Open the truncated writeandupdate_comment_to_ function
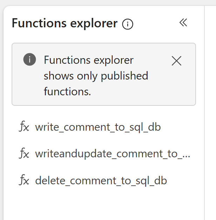216x220 pixels. pyautogui.click(x=112, y=154)
